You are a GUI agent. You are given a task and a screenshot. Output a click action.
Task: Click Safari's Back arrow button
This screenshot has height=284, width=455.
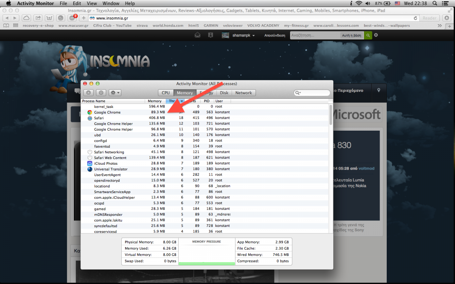click(x=6, y=18)
